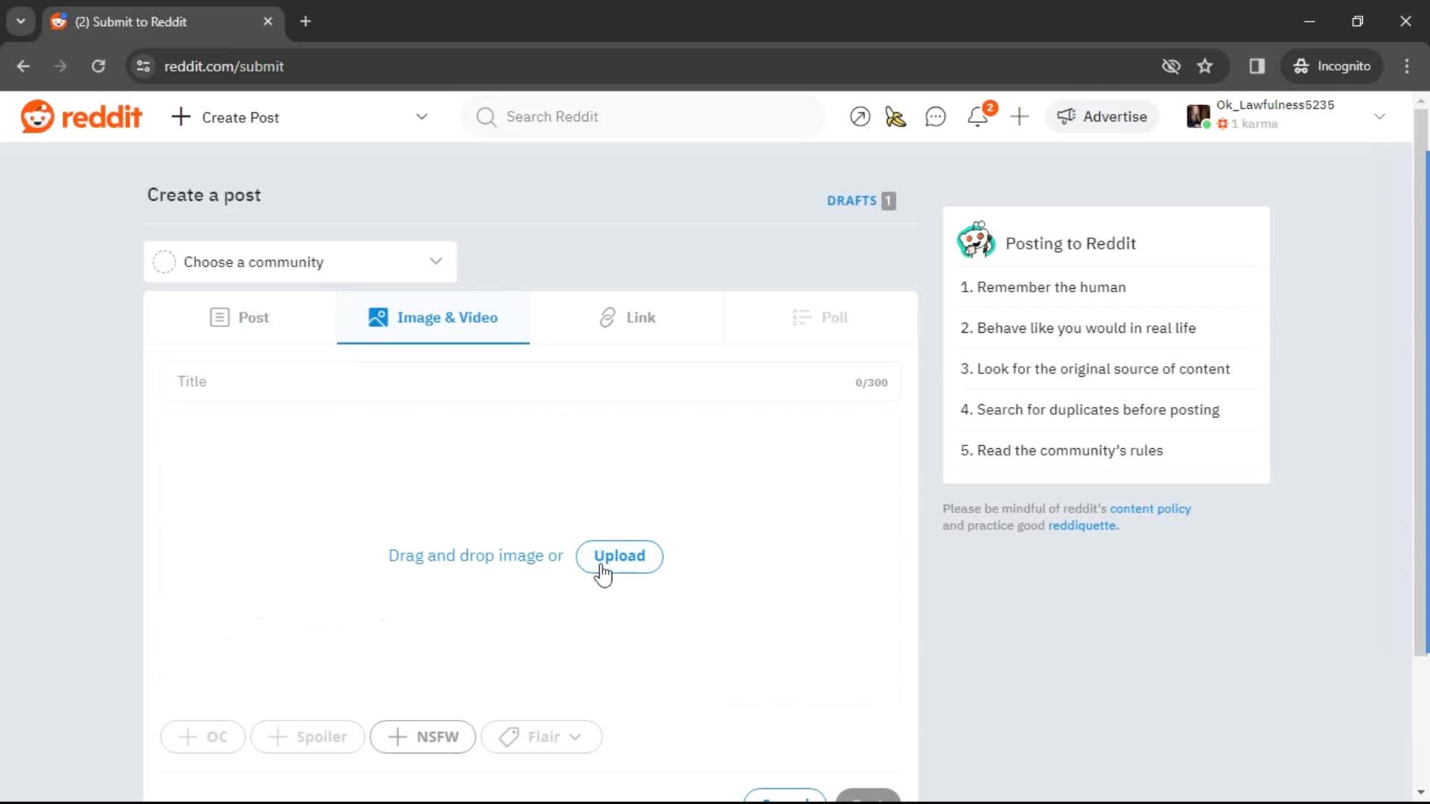The image size is (1430, 804).
Task: Select the Image & Video tab
Action: click(x=433, y=316)
